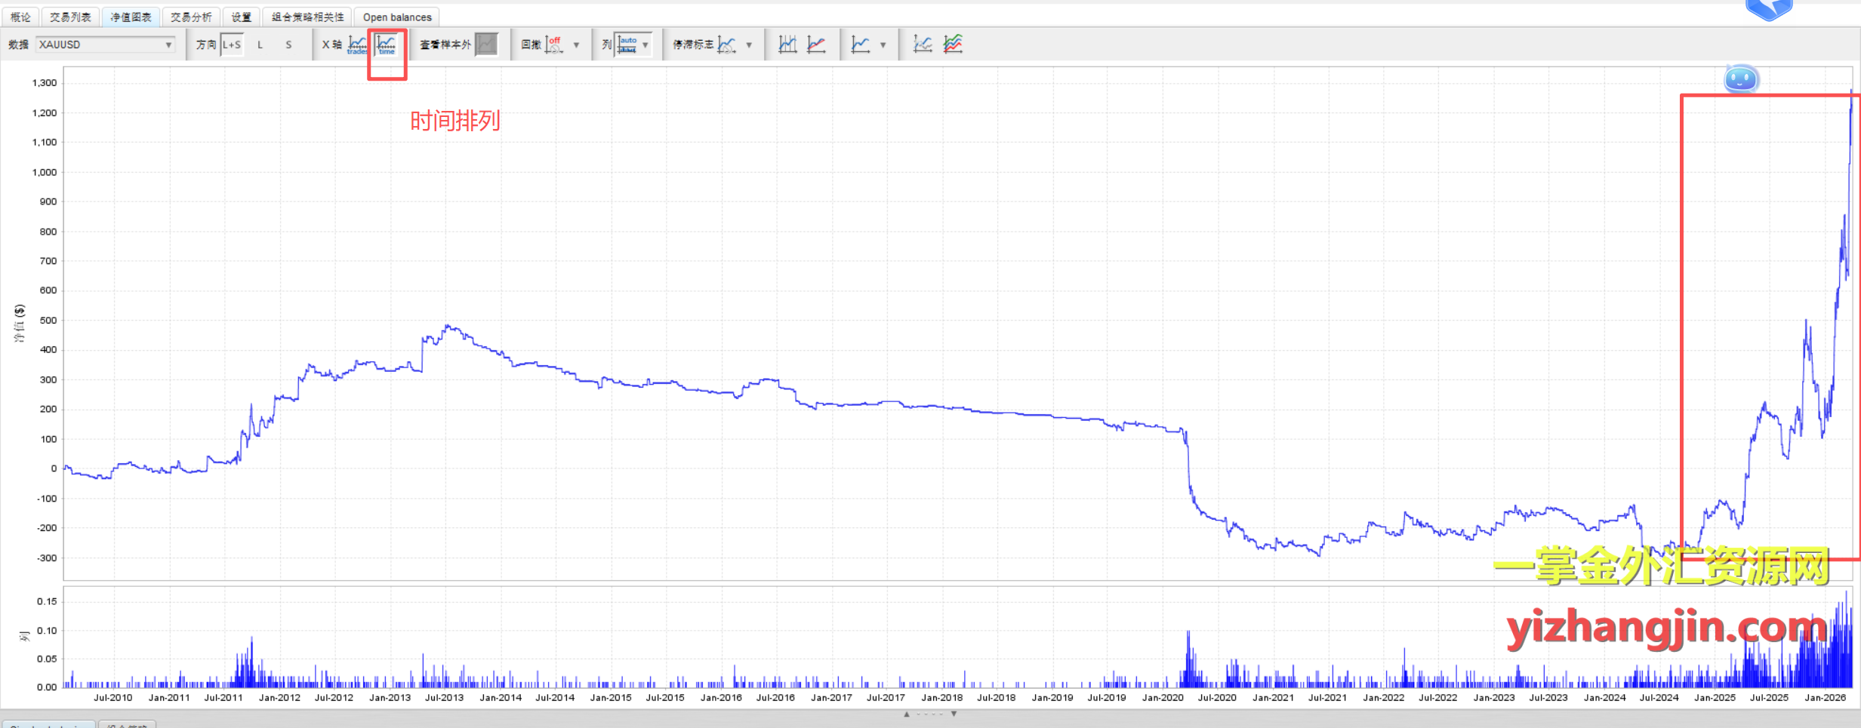Toggle the view out-of-sample (查看样本外) button

point(487,45)
